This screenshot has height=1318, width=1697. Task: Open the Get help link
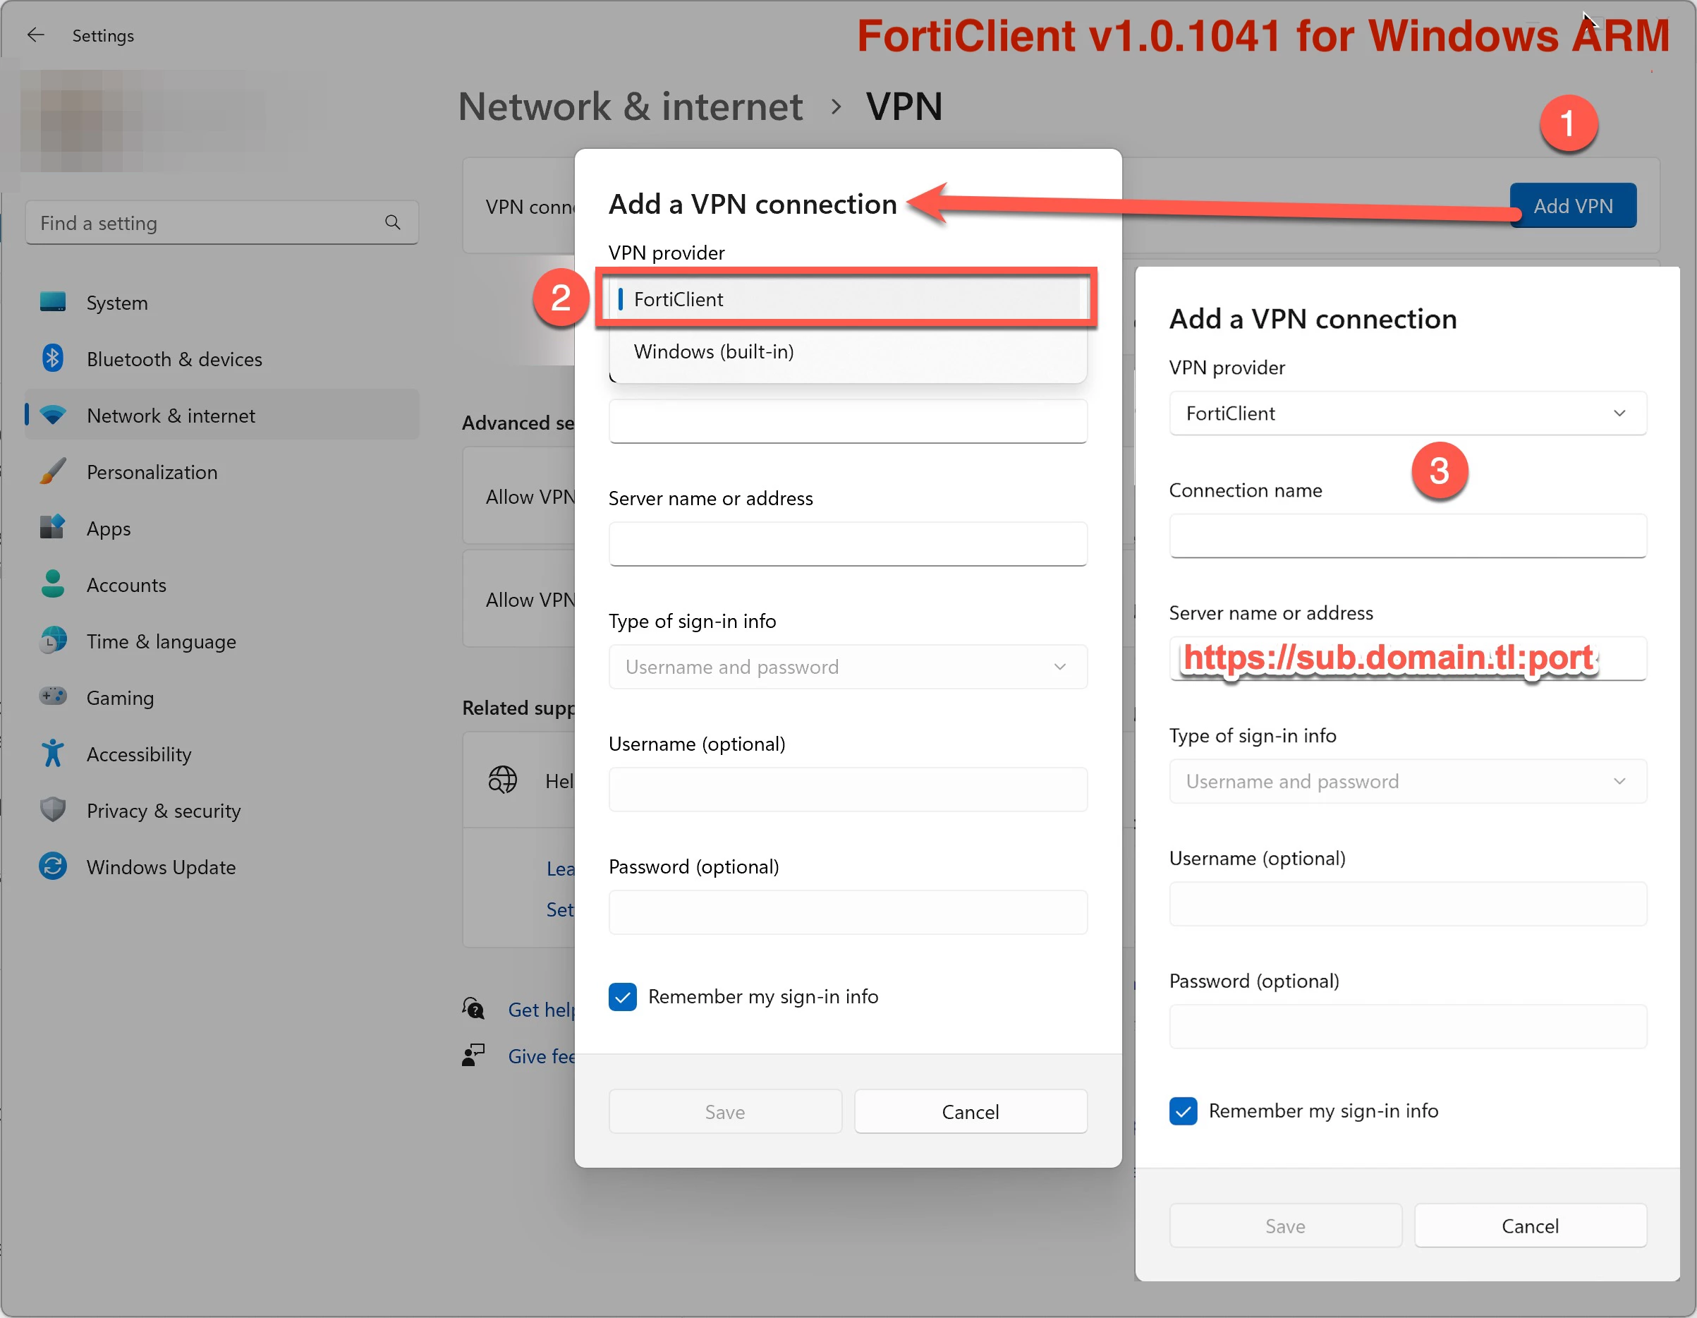[542, 1009]
